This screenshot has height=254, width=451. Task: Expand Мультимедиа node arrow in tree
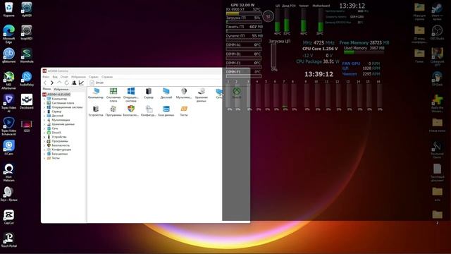click(x=44, y=120)
